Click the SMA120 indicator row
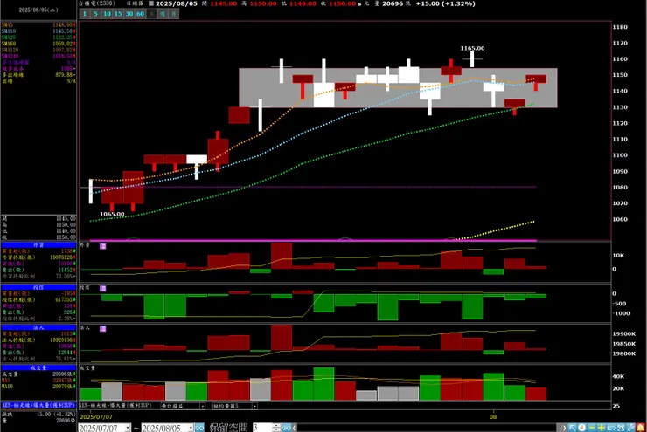 pos(38,50)
